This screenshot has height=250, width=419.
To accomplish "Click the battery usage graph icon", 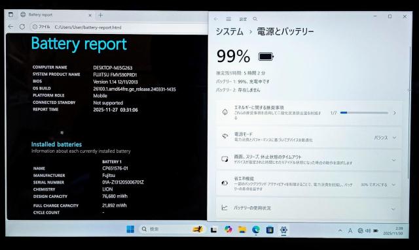I will (x=225, y=208).
